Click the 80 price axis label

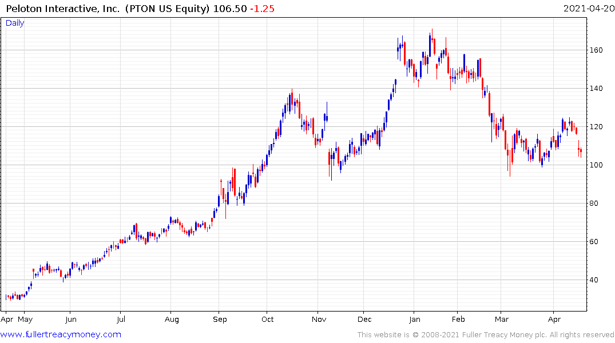[x=594, y=204]
